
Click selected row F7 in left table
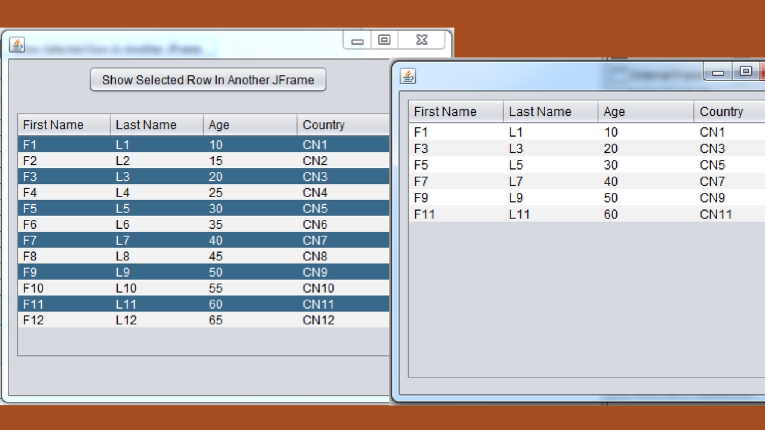coord(204,240)
